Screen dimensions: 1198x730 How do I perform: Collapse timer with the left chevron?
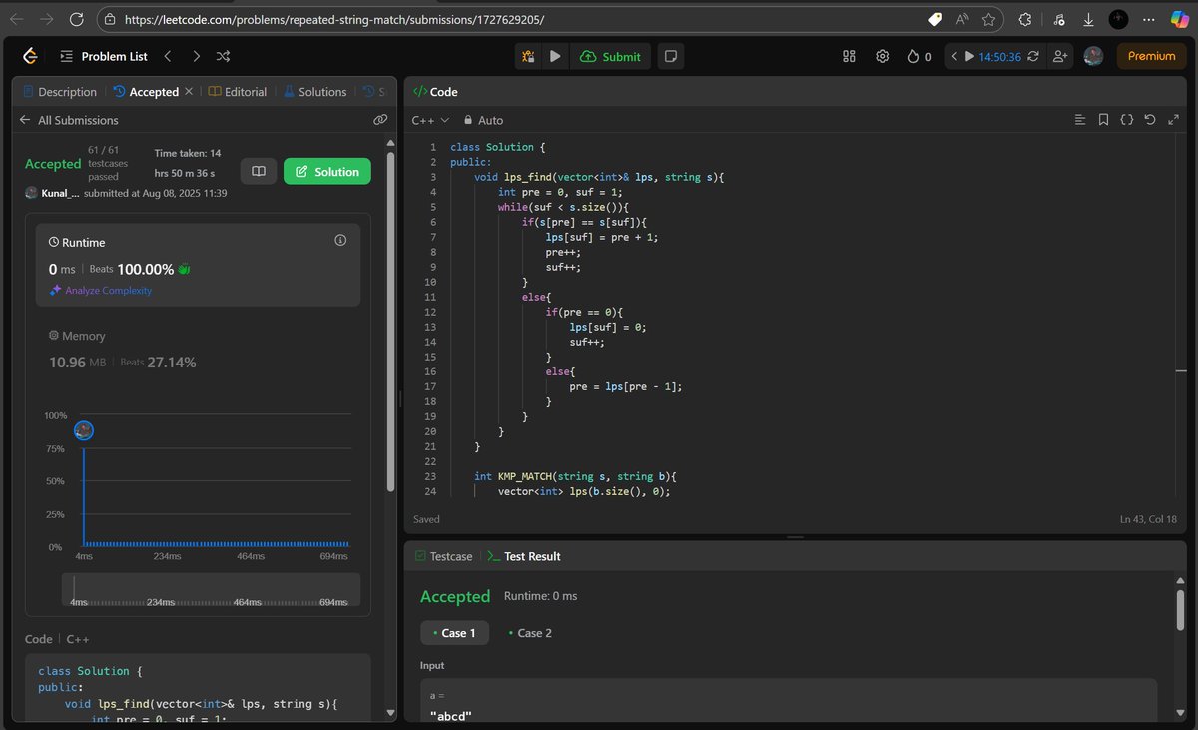955,57
